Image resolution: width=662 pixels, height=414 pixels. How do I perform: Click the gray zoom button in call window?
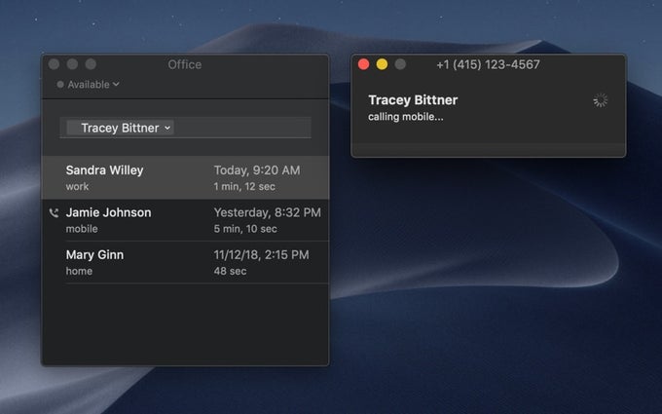[x=400, y=64]
